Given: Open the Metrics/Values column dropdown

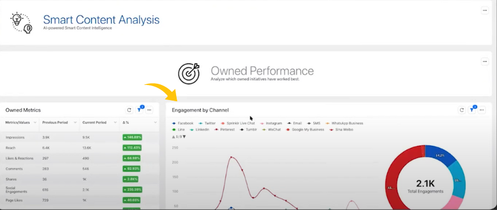Looking at the screenshot, I should [35, 122].
